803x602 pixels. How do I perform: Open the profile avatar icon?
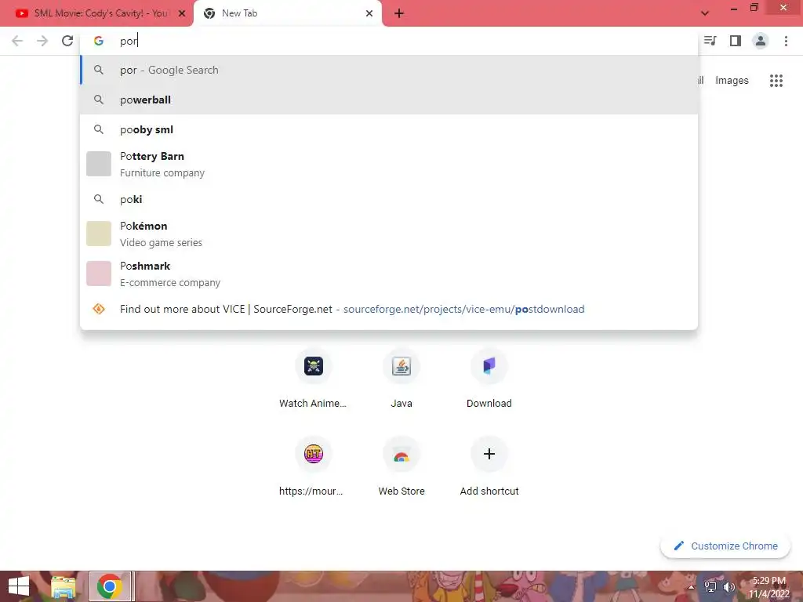761,41
